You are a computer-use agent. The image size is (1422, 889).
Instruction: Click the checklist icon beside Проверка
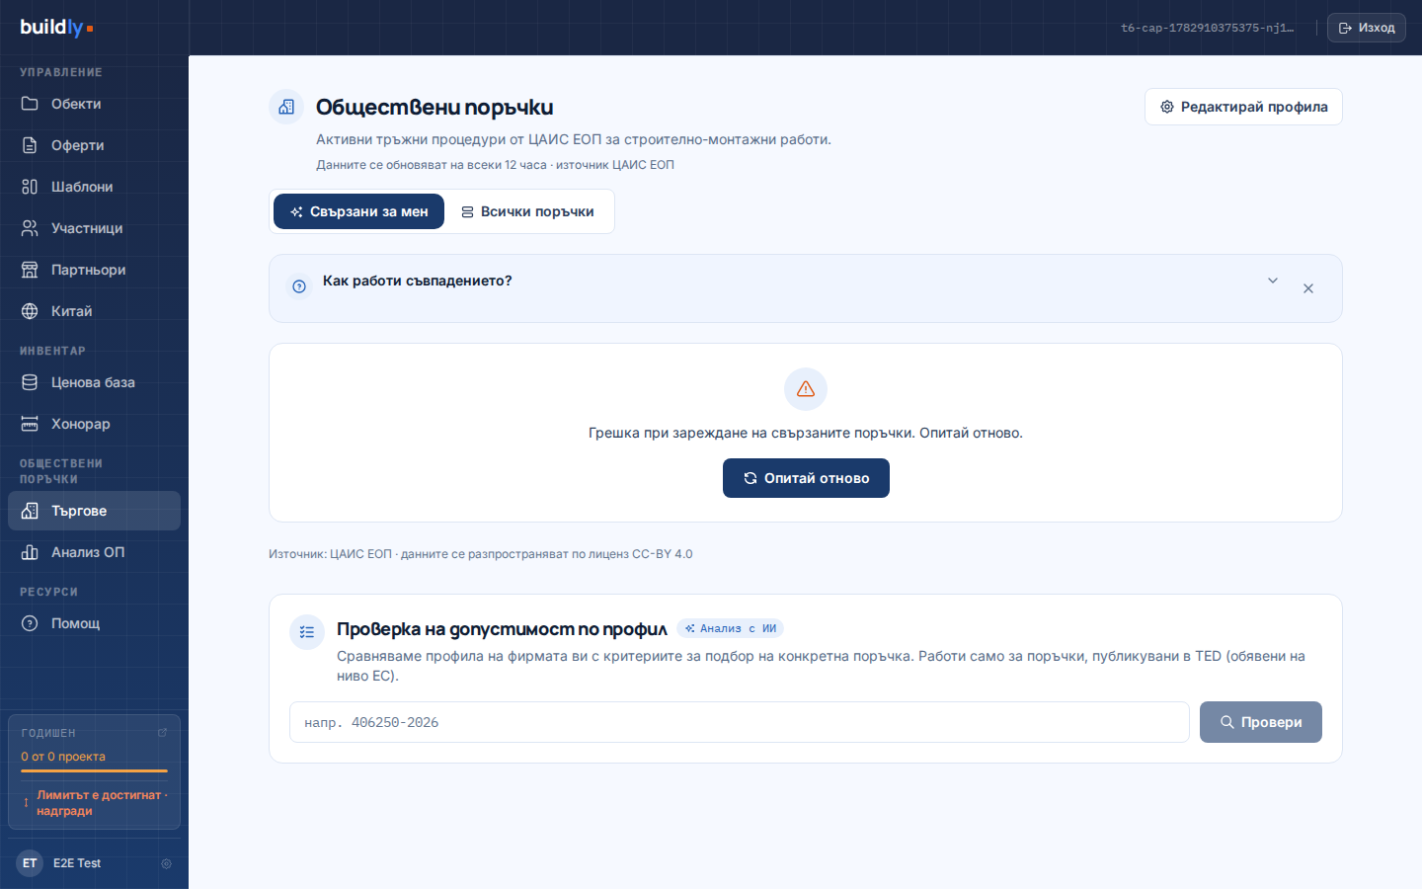[x=307, y=632]
